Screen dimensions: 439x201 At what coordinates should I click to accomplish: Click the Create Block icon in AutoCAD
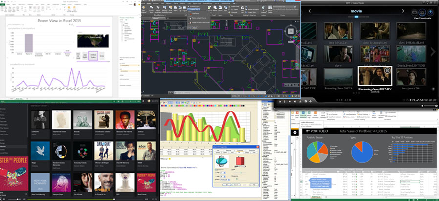[x=151, y=9]
